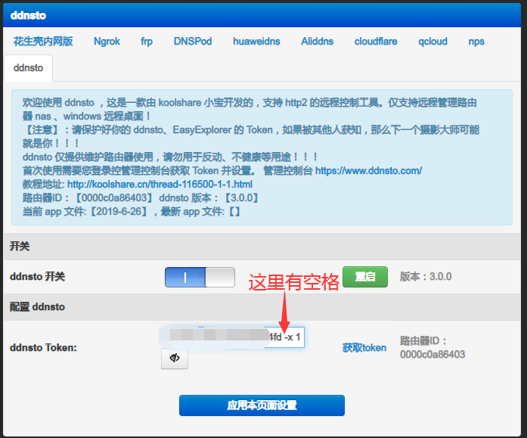The width and height of the screenshot is (527, 438).
Task: Open the 获取token link
Action: (x=364, y=348)
